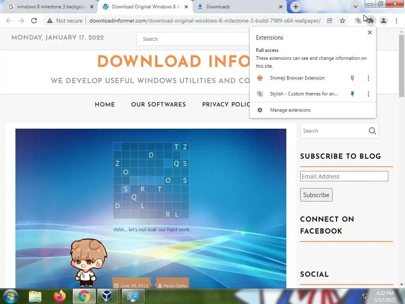Close the Downloads tab
The image size is (405, 304).
281,7
